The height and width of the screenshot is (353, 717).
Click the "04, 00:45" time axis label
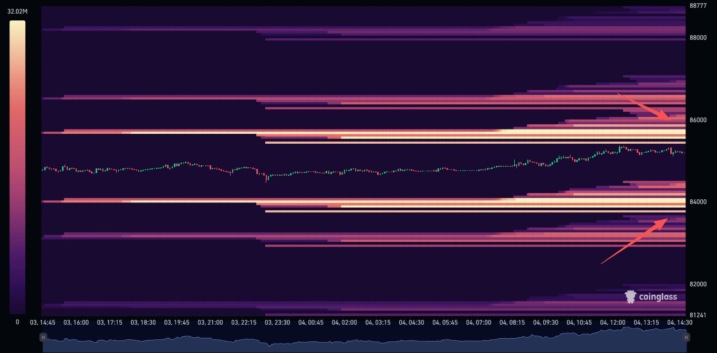[x=311, y=322]
